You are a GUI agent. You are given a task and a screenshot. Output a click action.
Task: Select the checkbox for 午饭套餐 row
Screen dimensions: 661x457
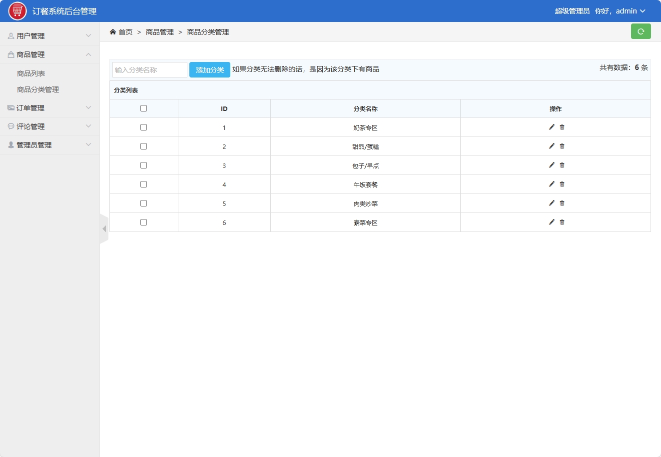pos(143,184)
